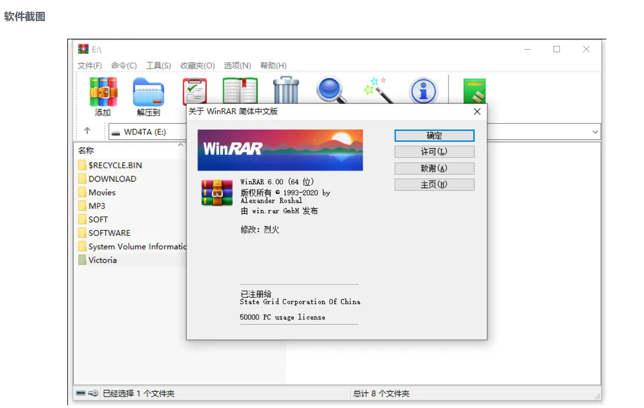This screenshot has width=644, height=408.
Task: Launch the Wizard wand icon
Action: point(377,90)
